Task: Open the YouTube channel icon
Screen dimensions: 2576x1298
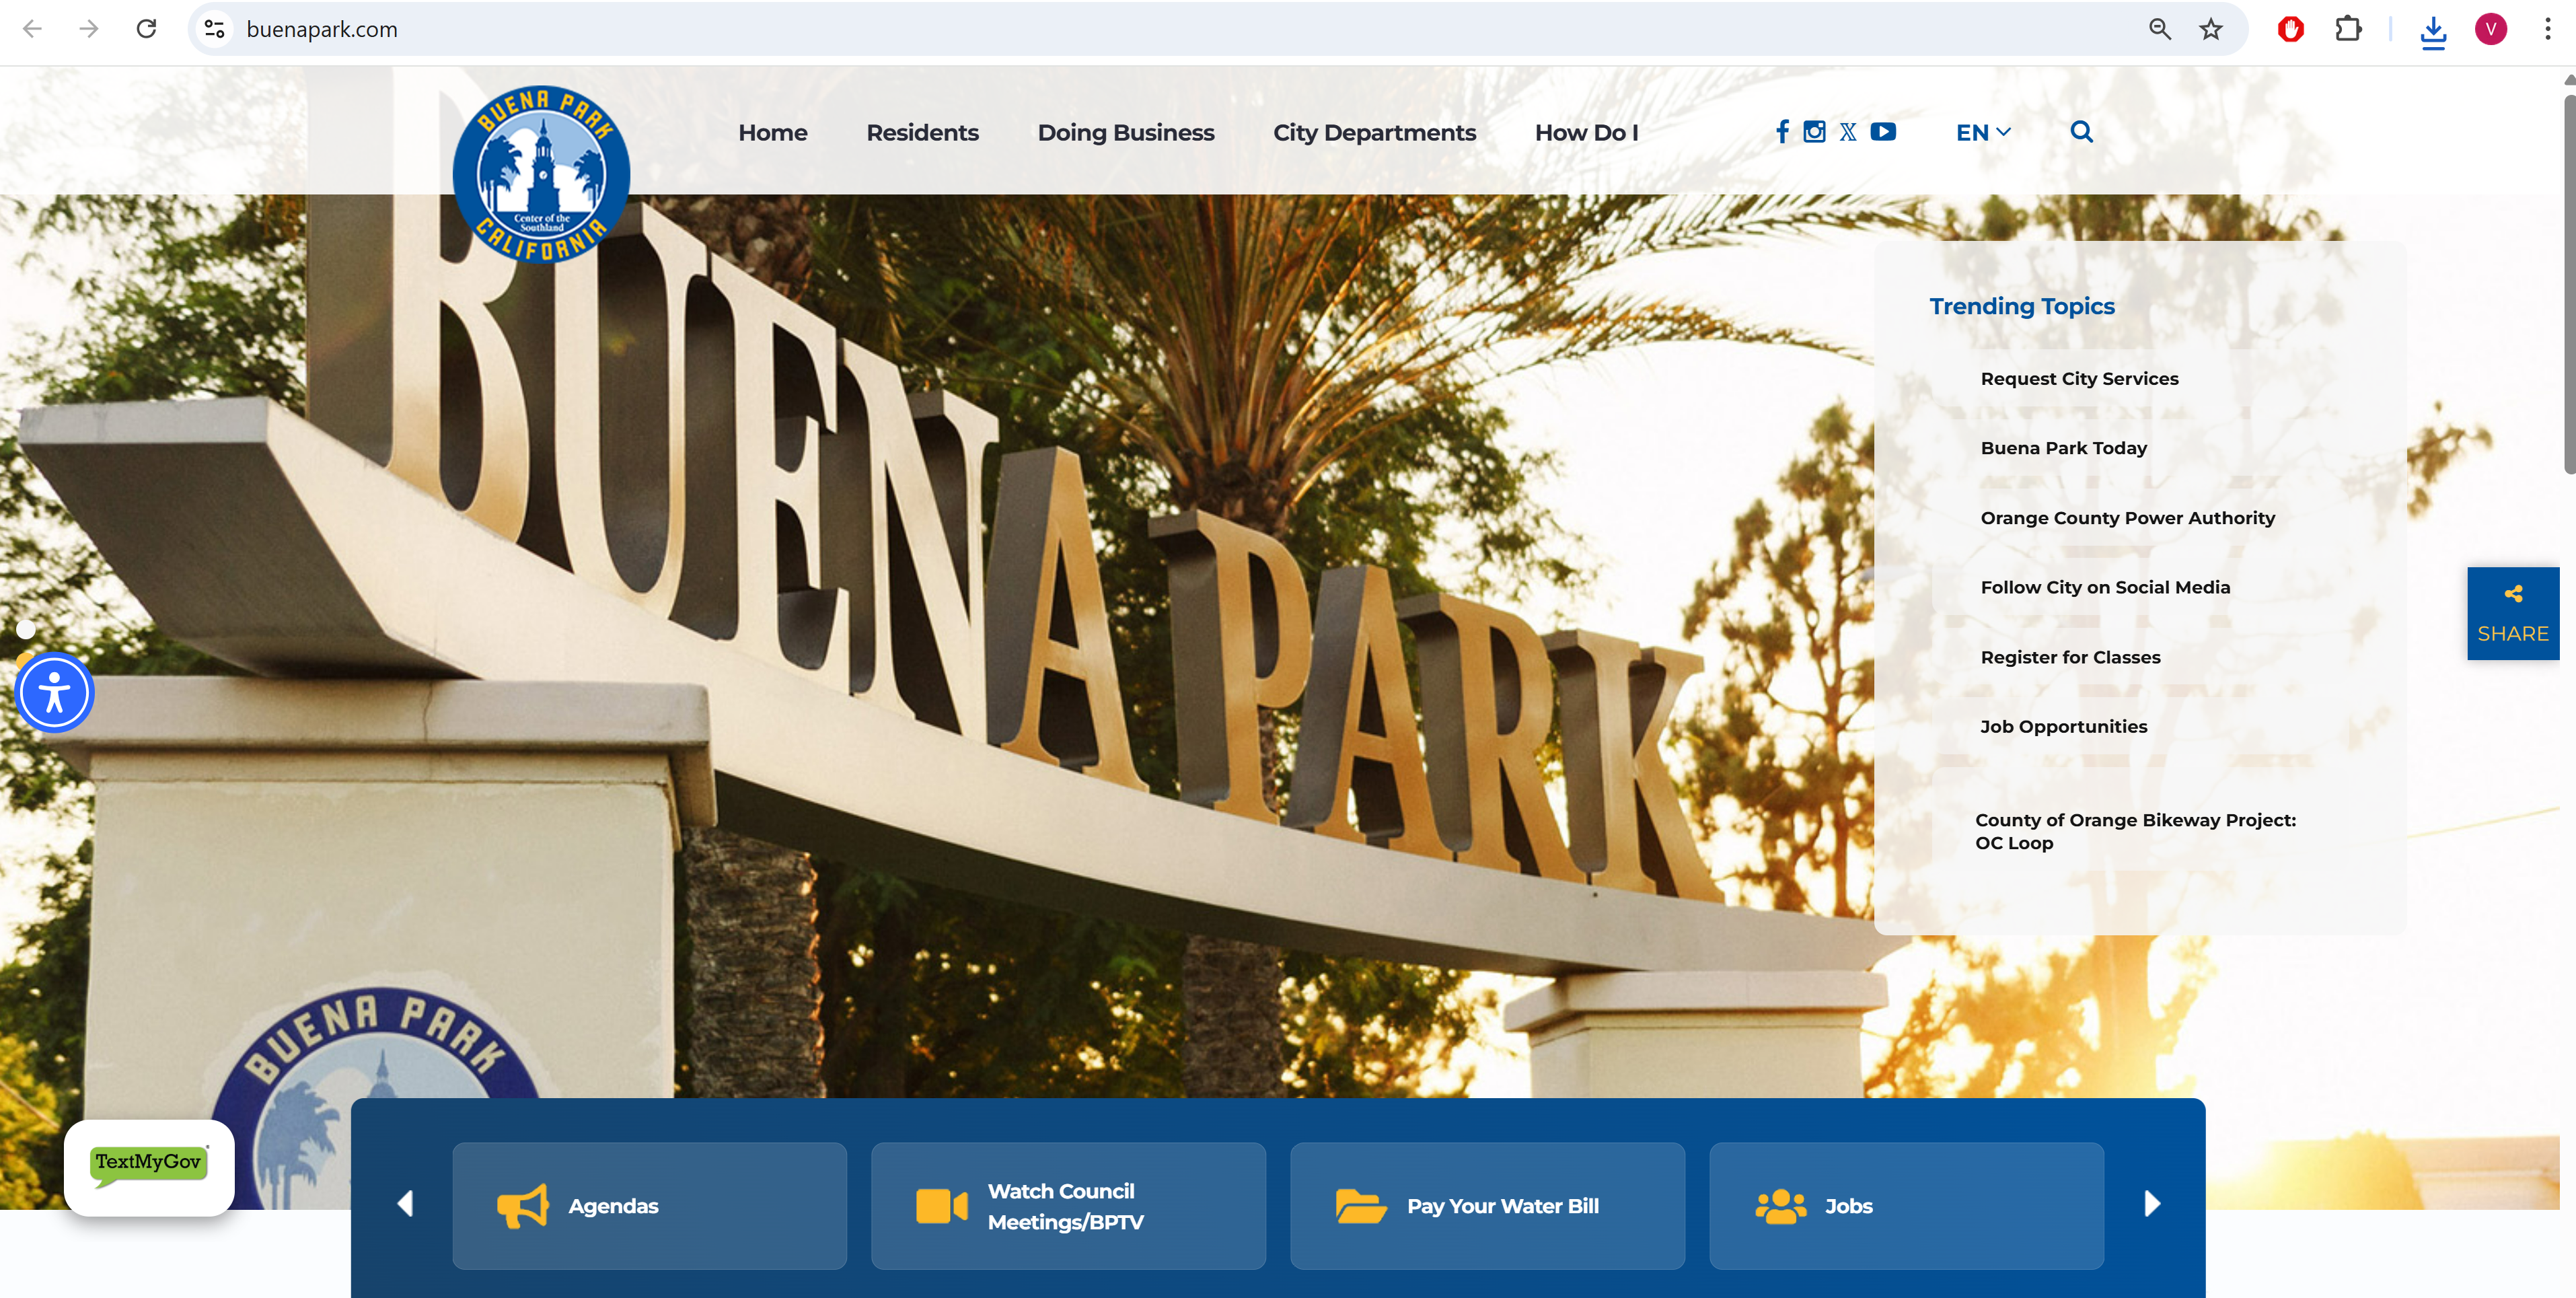Action: click(x=1883, y=132)
